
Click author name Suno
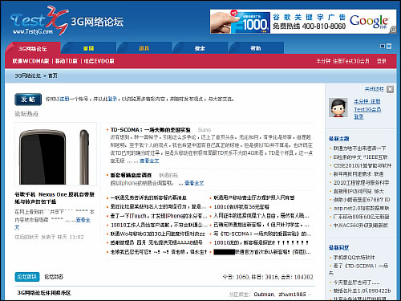tap(205, 130)
